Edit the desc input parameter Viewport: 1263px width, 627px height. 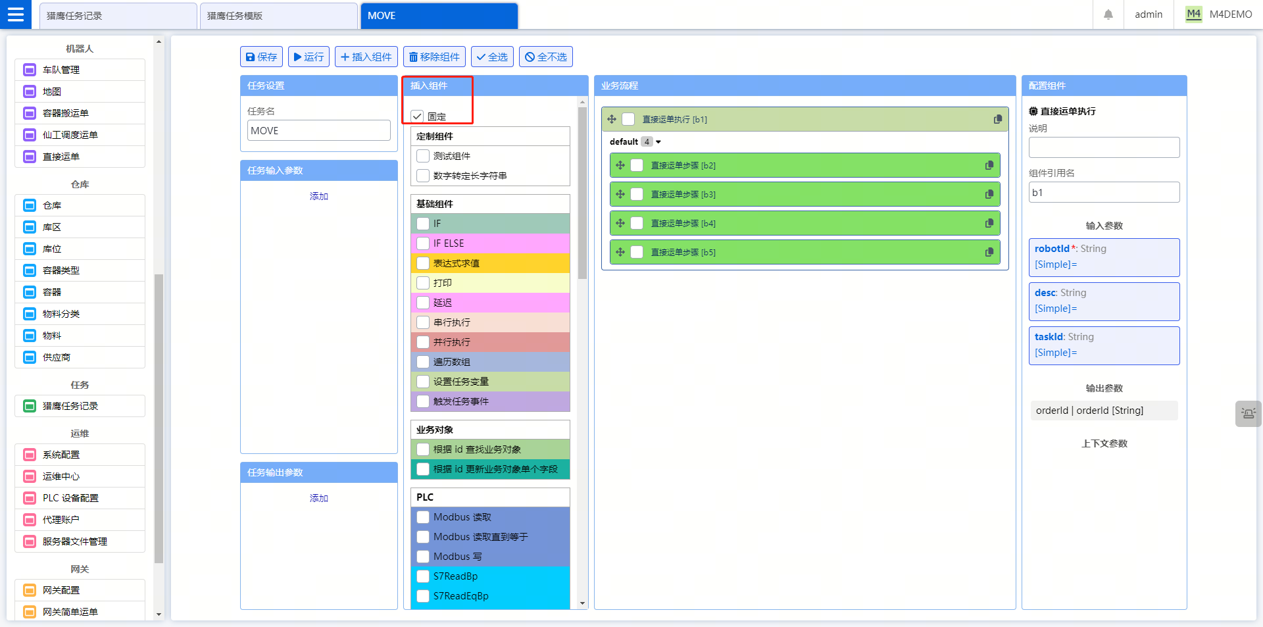pos(1104,301)
